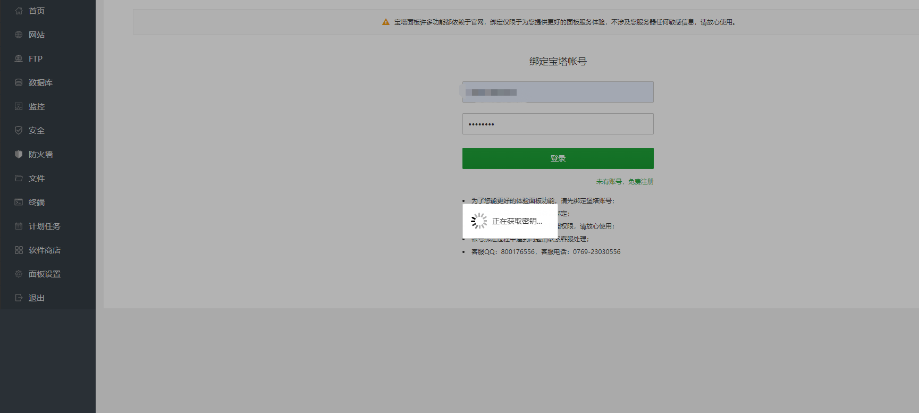Click the gear icon beside 面板设置

[19, 274]
